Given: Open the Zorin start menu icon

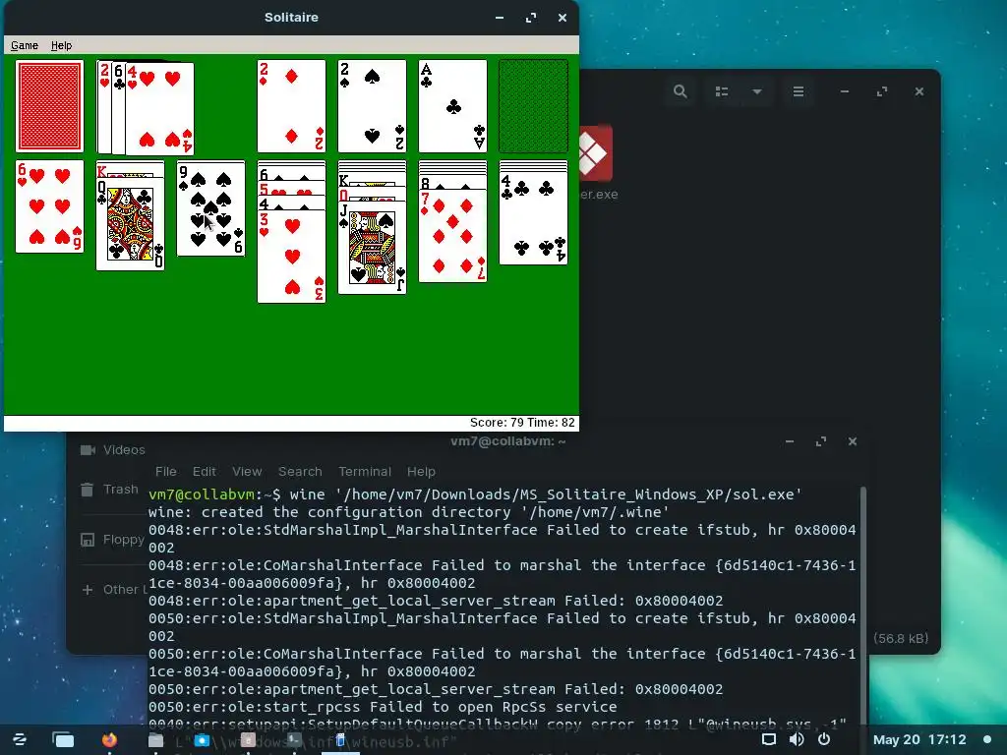Looking at the screenshot, I should tap(20, 739).
